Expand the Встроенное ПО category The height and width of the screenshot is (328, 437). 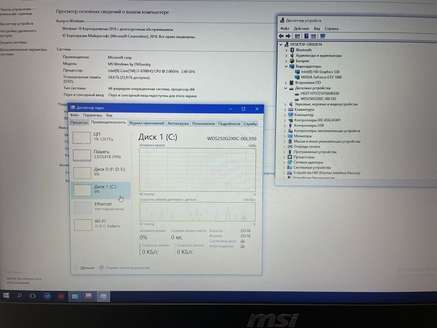[x=286, y=83]
